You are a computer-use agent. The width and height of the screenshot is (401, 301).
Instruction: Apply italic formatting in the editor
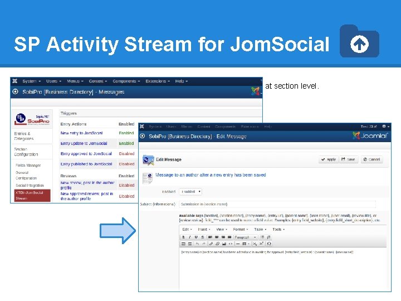(190, 237)
